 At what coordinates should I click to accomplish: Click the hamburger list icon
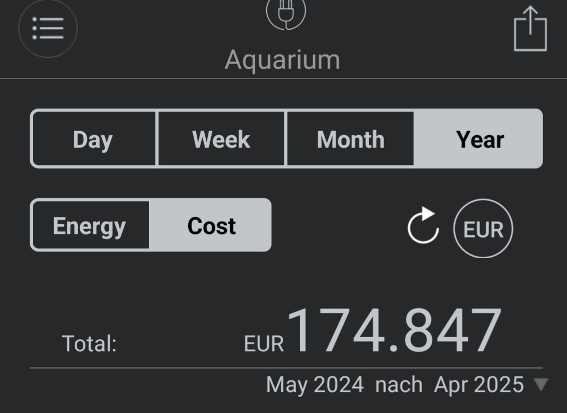[48, 29]
